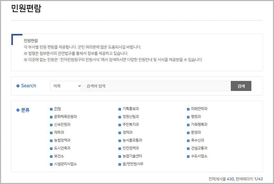The height and width of the screenshot is (184, 274).
Task: Click the arrow icon beside 기획홍보과
Action: [x=120, y=109]
